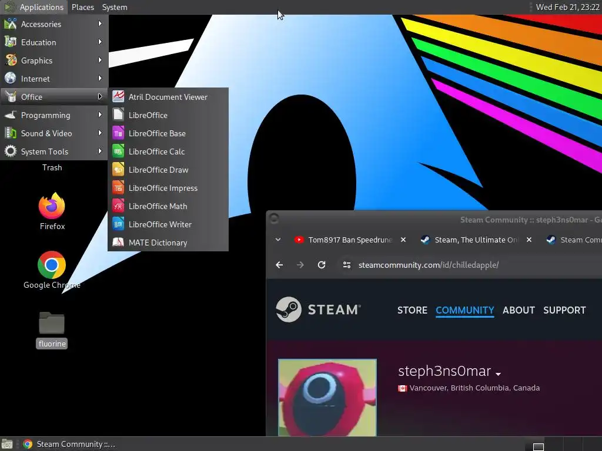602x451 pixels.
Task: Click the MATE Dictionary icon
Action: coord(118,243)
